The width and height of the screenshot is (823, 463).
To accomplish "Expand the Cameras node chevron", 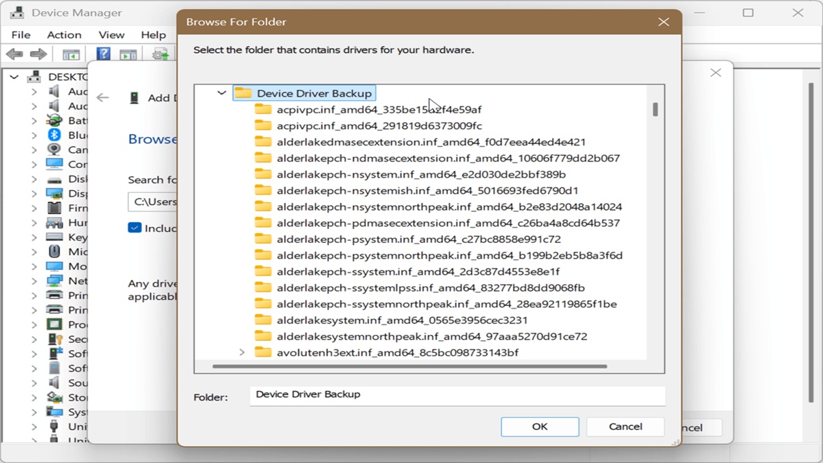I will pyautogui.click(x=34, y=150).
